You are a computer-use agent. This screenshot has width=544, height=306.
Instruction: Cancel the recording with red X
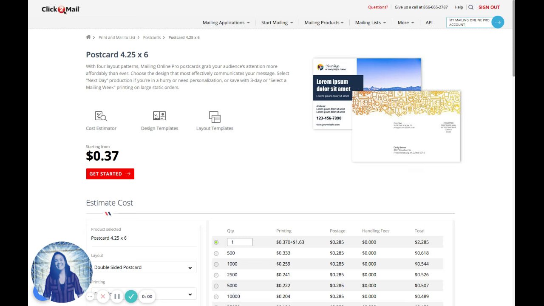103,296
